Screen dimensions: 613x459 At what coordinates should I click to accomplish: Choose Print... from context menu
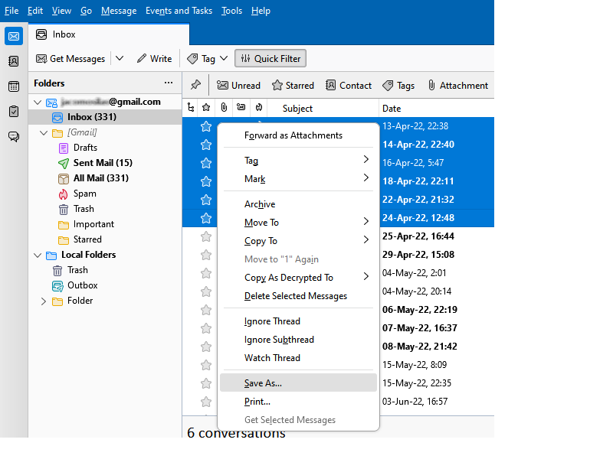[298, 401]
